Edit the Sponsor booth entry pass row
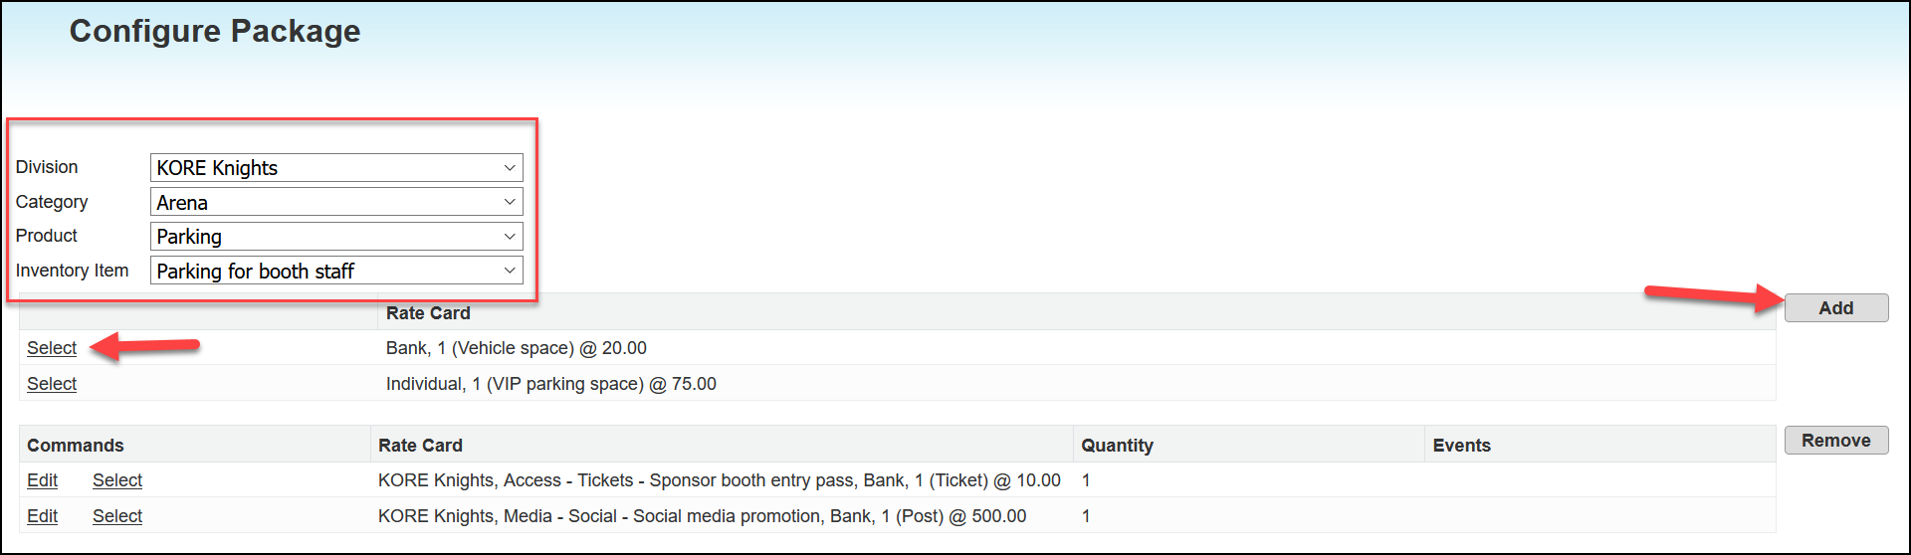1911x555 pixels. point(42,480)
